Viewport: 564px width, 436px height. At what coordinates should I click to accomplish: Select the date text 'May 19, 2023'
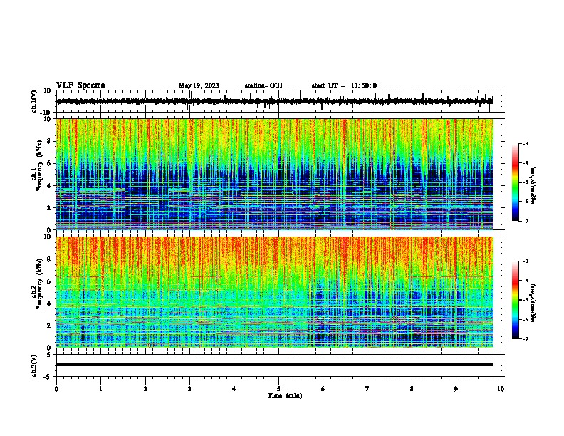199,85
